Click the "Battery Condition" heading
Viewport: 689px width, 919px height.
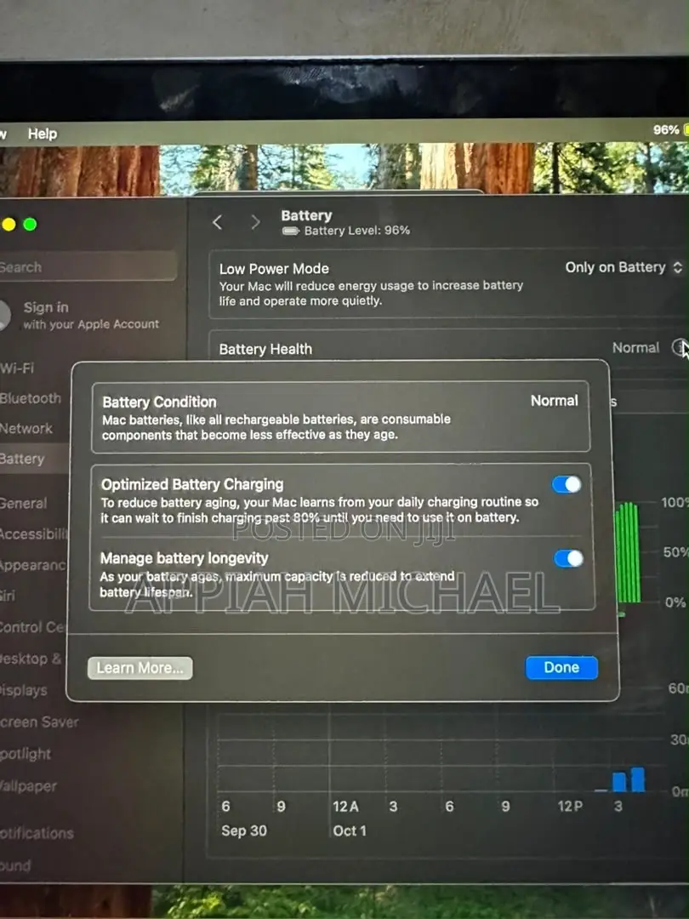(159, 402)
